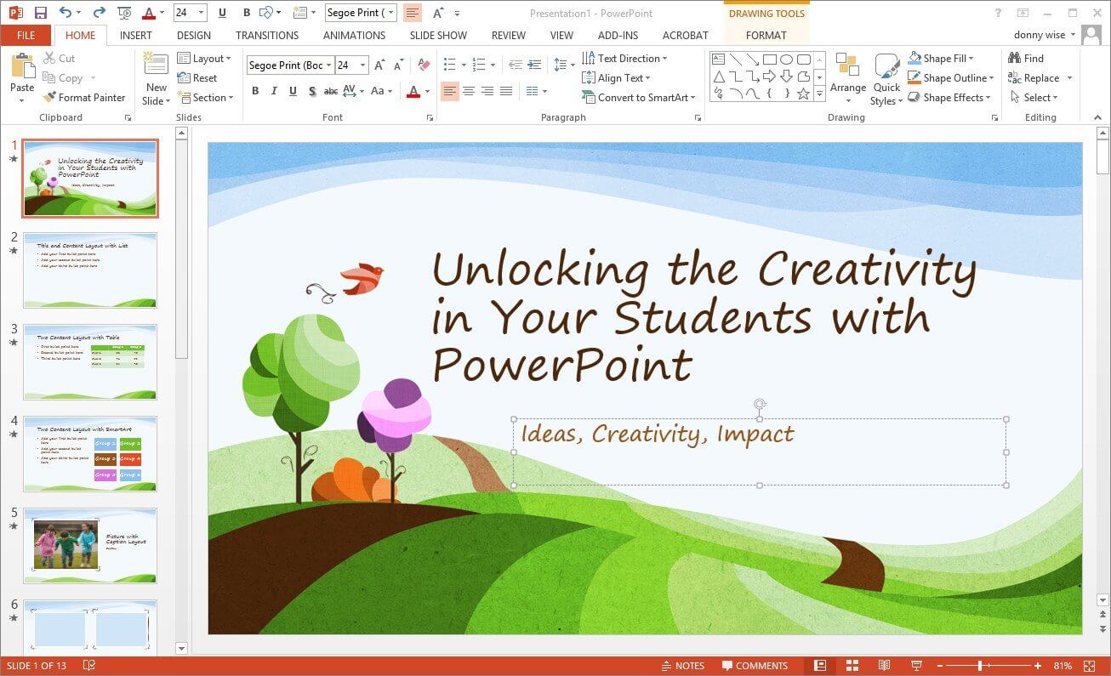Image resolution: width=1111 pixels, height=676 pixels.
Task: Fit slide to the current window
Action: coord(1091,666)
